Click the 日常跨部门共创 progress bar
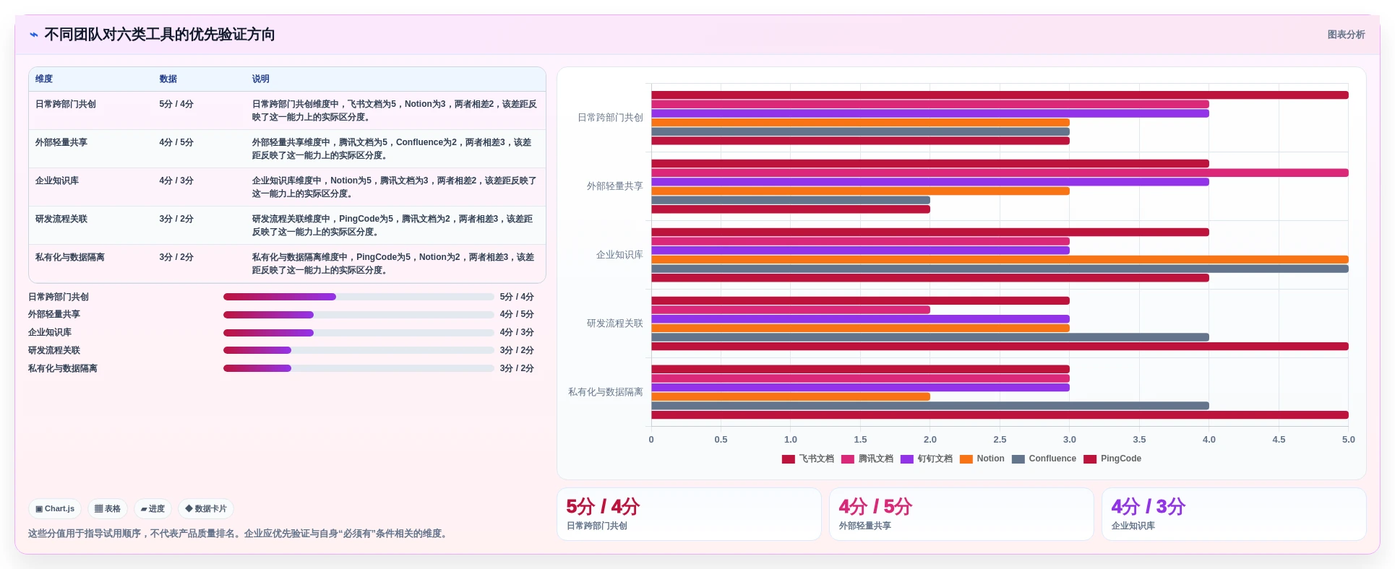The height and width of the screenshot is (569, 1395). [x=359, y=297]
